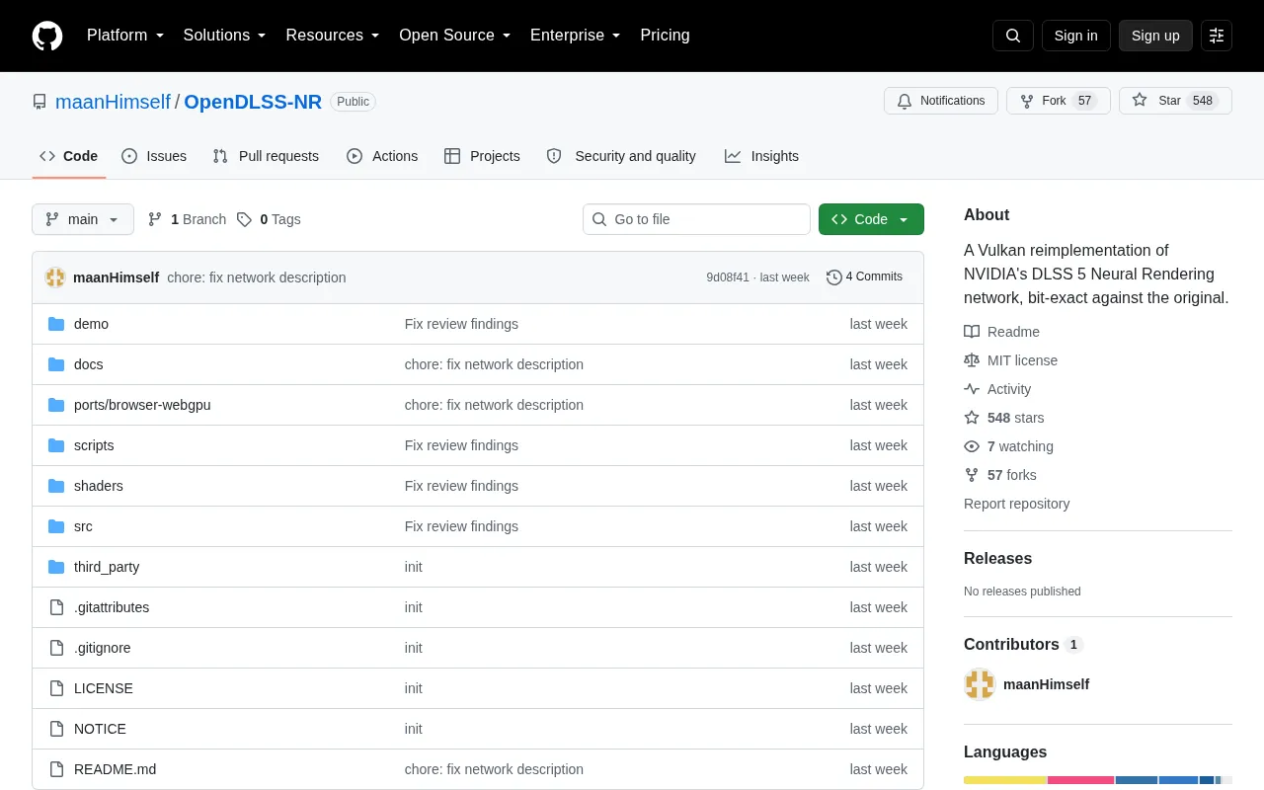Expand the Resources menu
Image resolution: width=1264 pixels, height=790 pixels.
coord(333,36)
